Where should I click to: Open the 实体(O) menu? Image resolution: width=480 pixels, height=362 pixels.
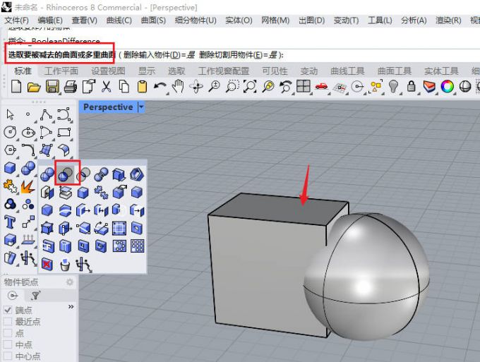pos(238,20)
